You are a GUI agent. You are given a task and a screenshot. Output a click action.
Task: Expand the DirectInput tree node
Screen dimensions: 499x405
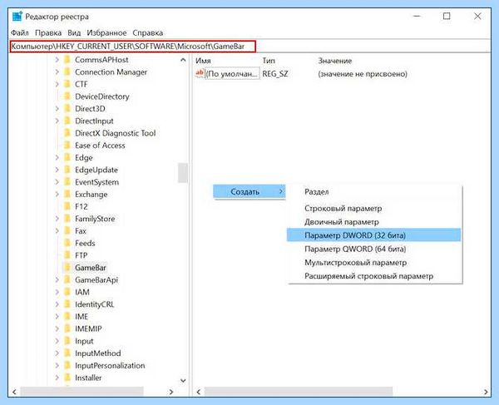(57, 121)
